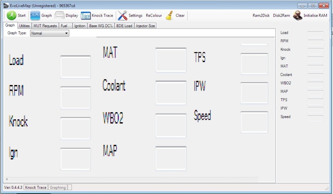Click the large IPW value box
Screen dimensions: 333x194
[x=254, y=93]
